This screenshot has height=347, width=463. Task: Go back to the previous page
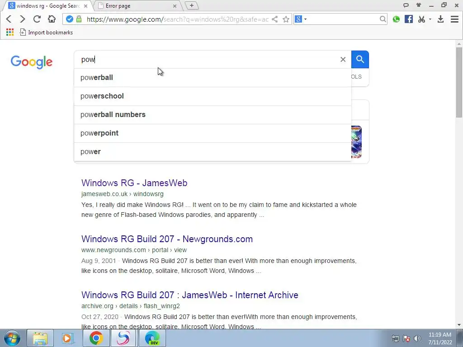(9, 19)
